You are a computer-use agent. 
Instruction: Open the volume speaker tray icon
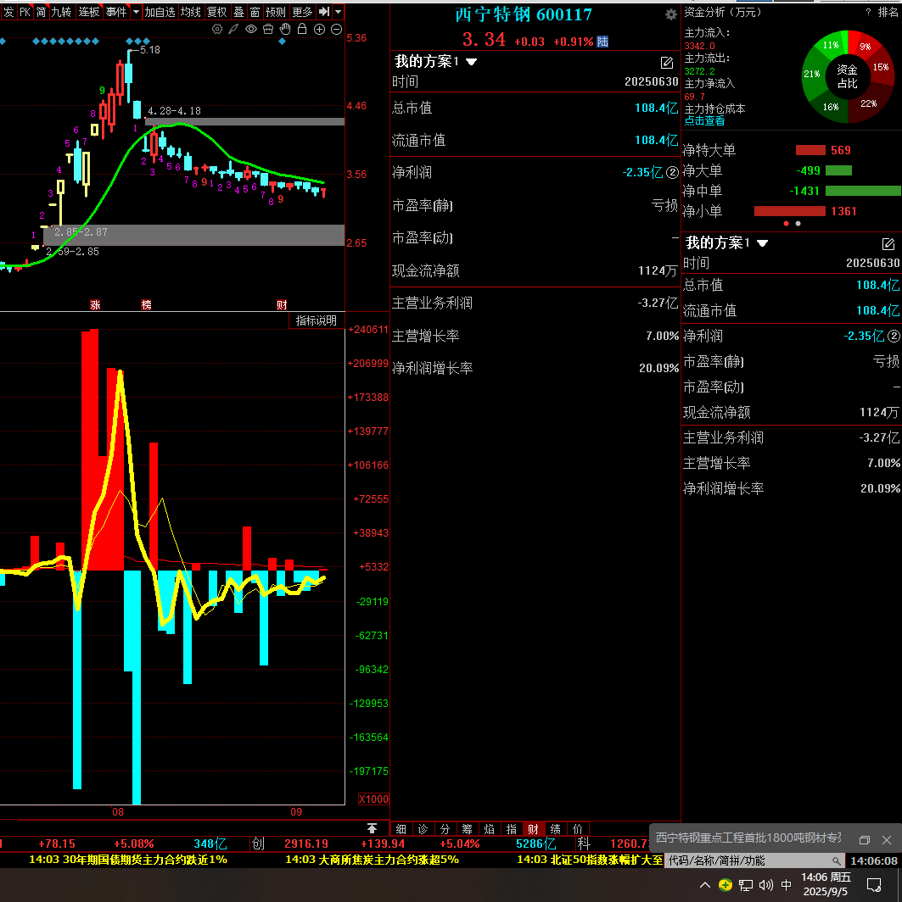point(766,885)
